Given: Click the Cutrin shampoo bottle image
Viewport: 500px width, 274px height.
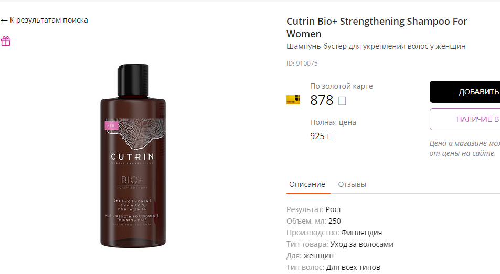Looking at the screenshot, I should (133, 156).
